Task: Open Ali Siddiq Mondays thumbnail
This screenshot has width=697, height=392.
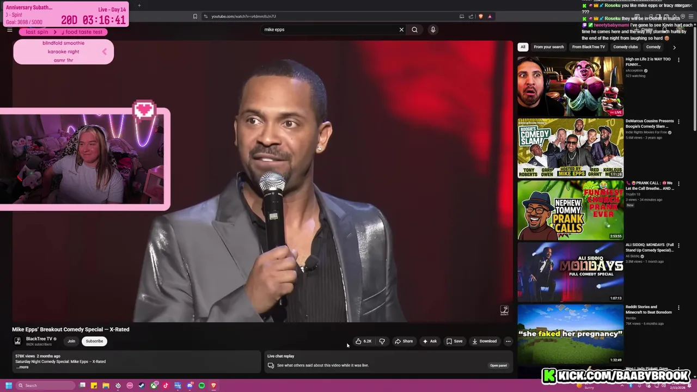Action: point(570,272)
